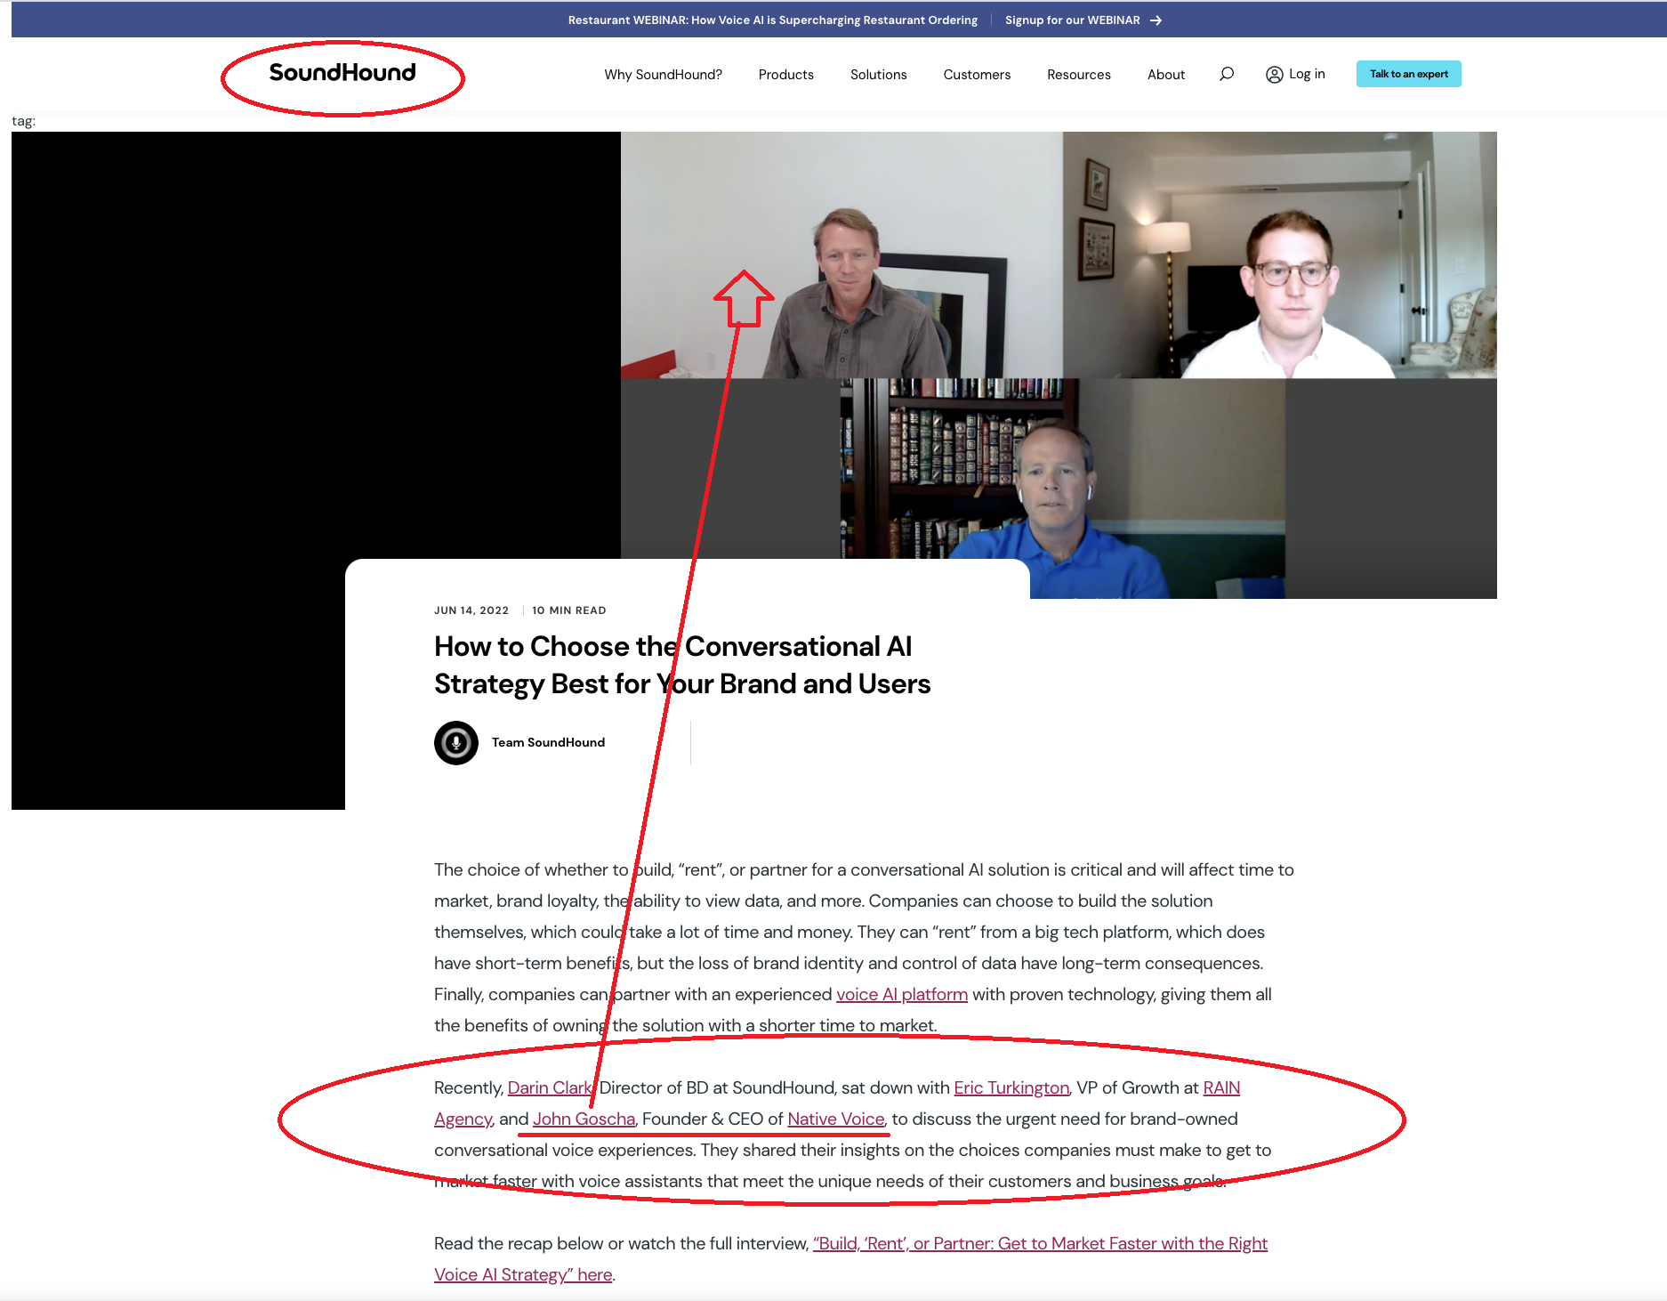Expand the Solutions menu
This screenshot has width=1667, height=1301.
click(878, 75)
